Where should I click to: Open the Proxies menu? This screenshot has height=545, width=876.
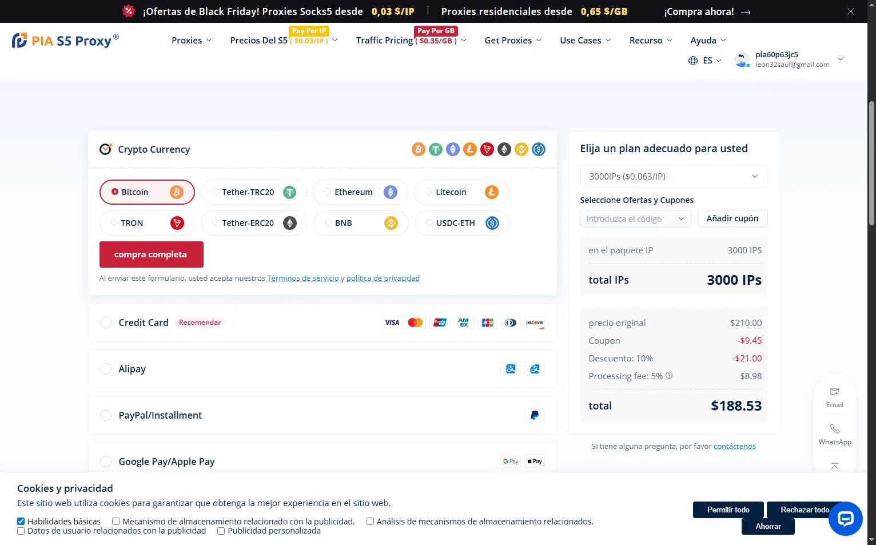point(192,40)
